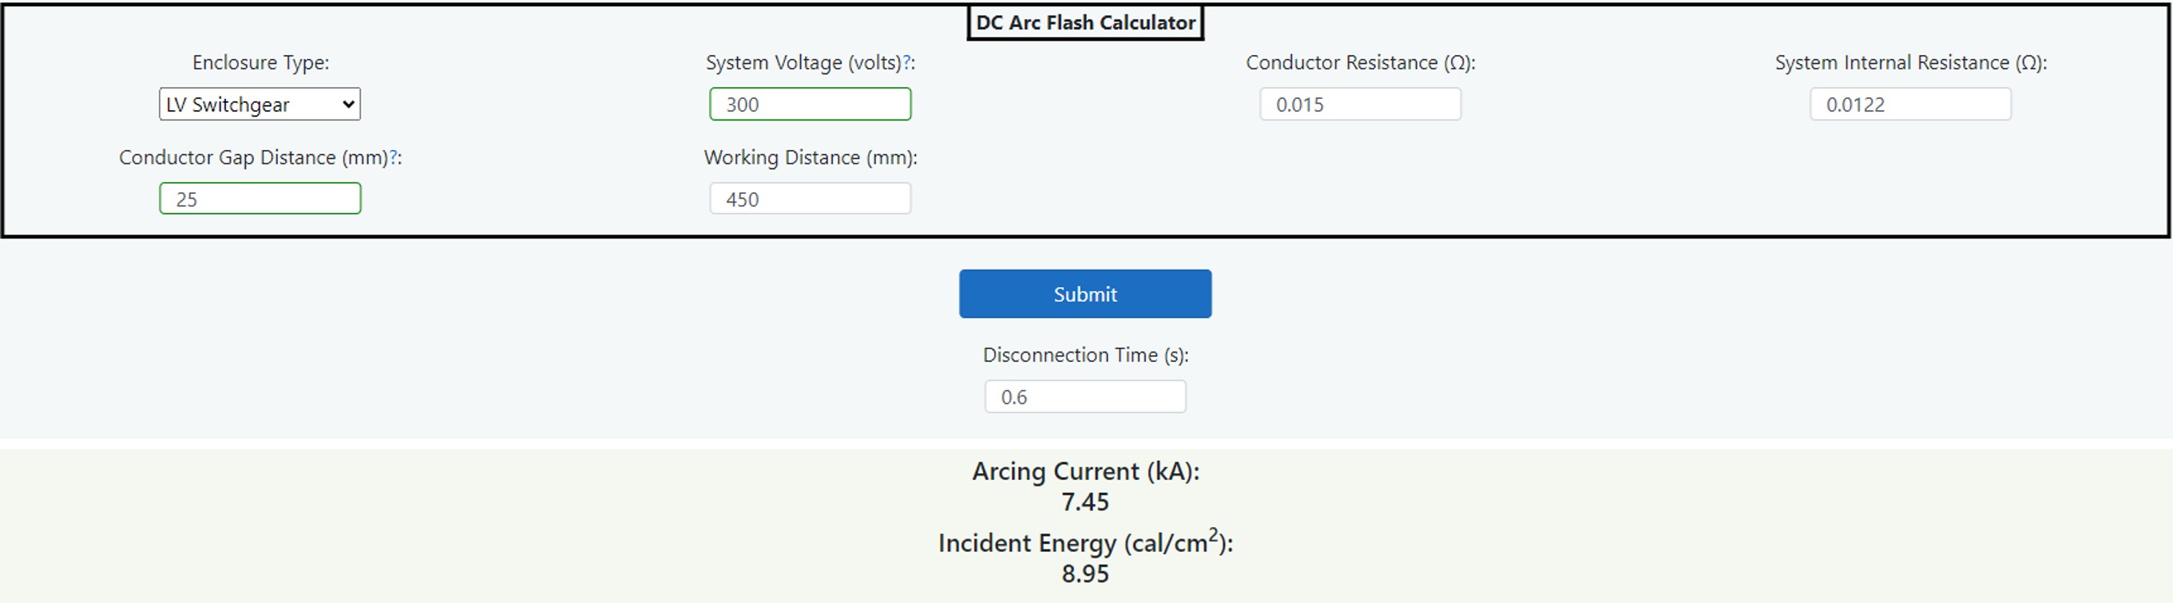Click the Submit button
Image resolution: width=2173 pixels, height=603 pixels.
1084,293
